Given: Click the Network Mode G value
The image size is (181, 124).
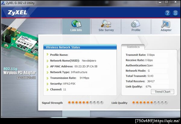Looking at the screenshot, I should [x=149, y=71].
